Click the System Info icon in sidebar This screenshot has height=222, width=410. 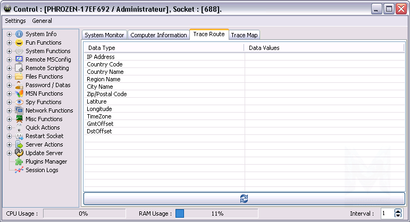[19, 34]
